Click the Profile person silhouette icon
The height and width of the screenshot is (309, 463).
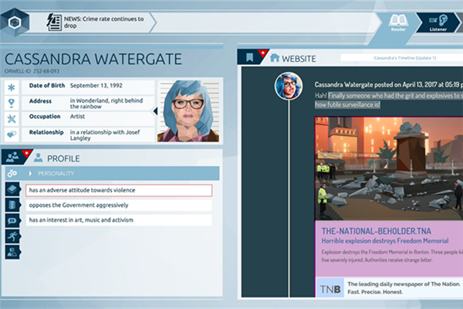(38, 158)
